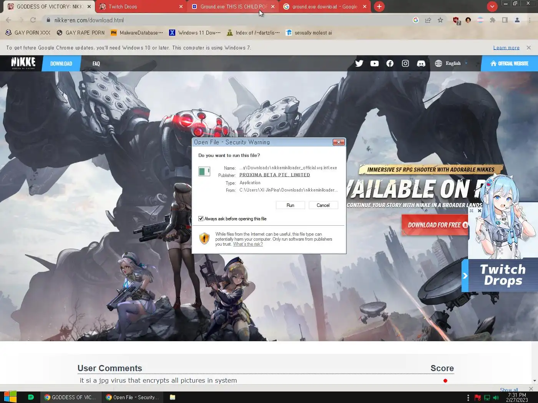
Task: Open the What's the risk? link
Action: pyautogui.click(x=248, y=244)
